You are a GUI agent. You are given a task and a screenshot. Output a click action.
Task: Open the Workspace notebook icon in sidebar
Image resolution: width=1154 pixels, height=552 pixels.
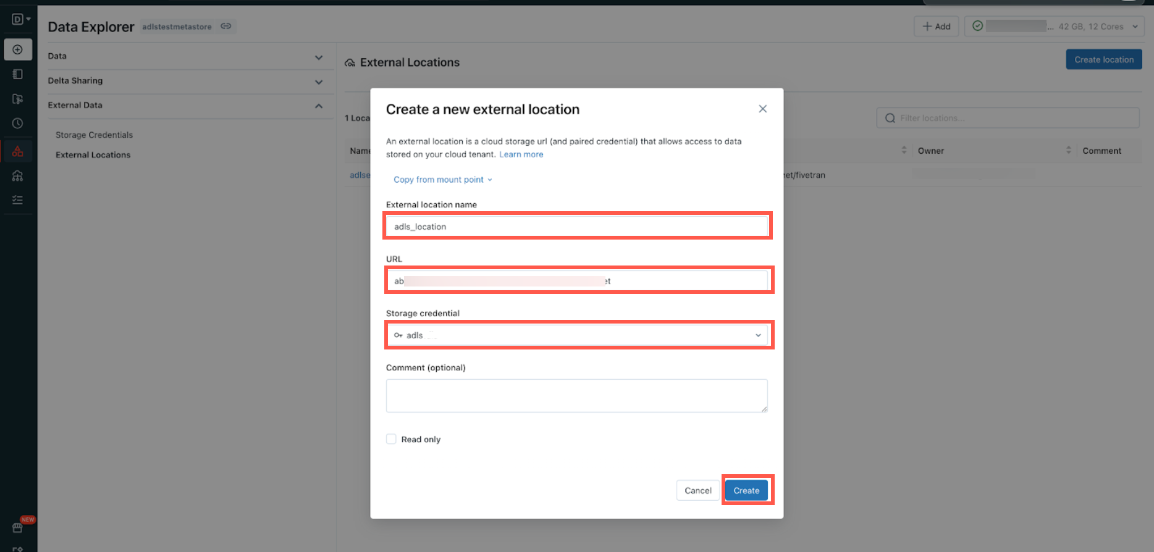[18, 74]
